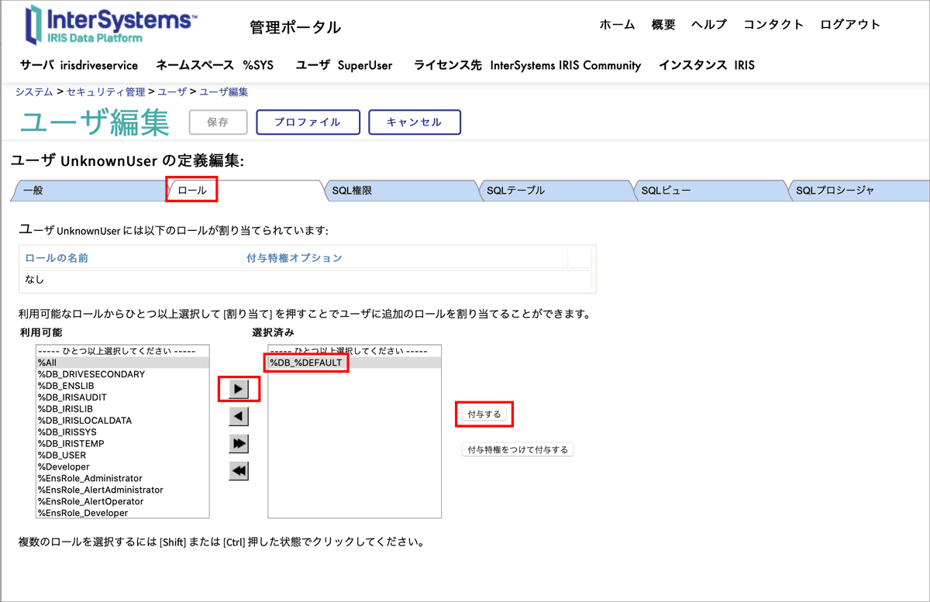Open the ヘルプ link

709,24
